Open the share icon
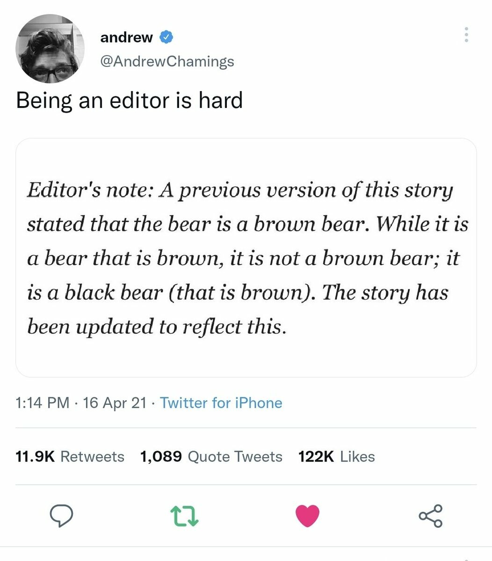 click(430, 516)
